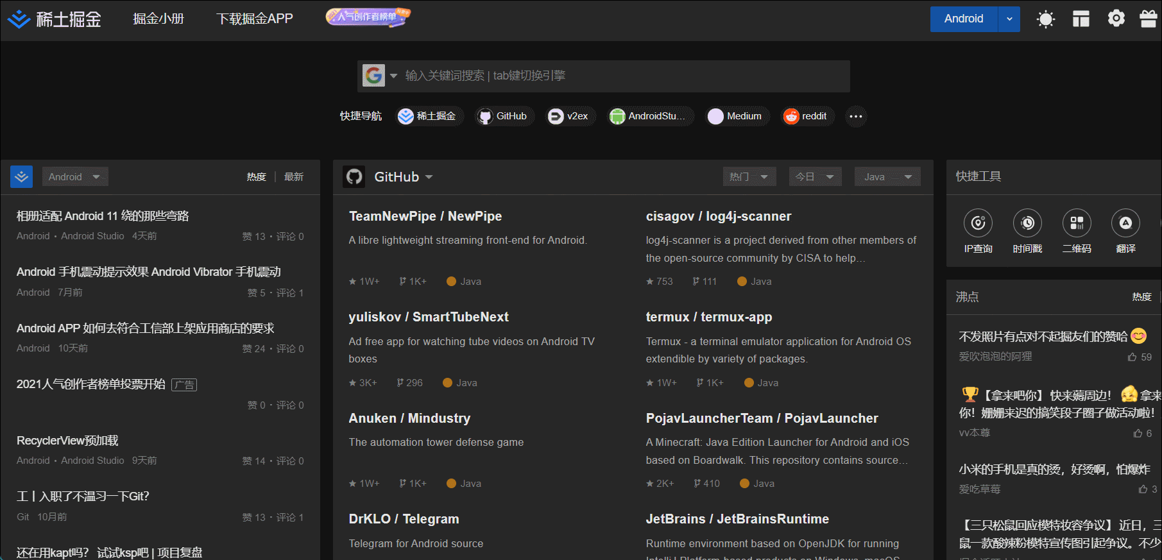Open the IP查询 tool

(978, 231)
